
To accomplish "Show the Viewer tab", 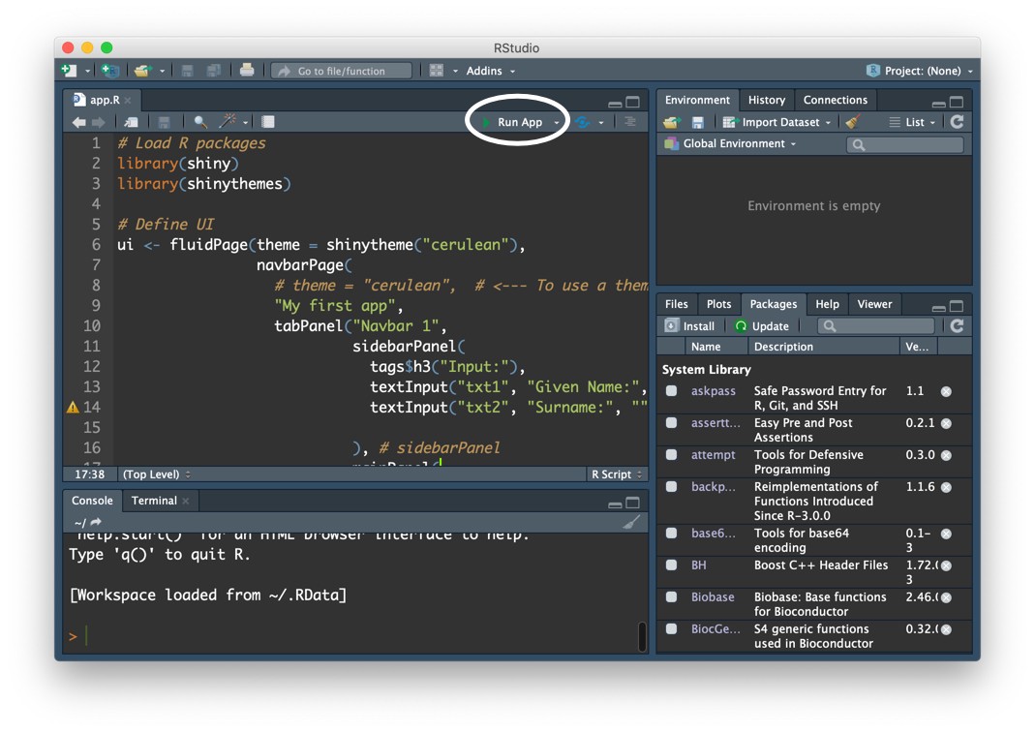I will 874,304.
